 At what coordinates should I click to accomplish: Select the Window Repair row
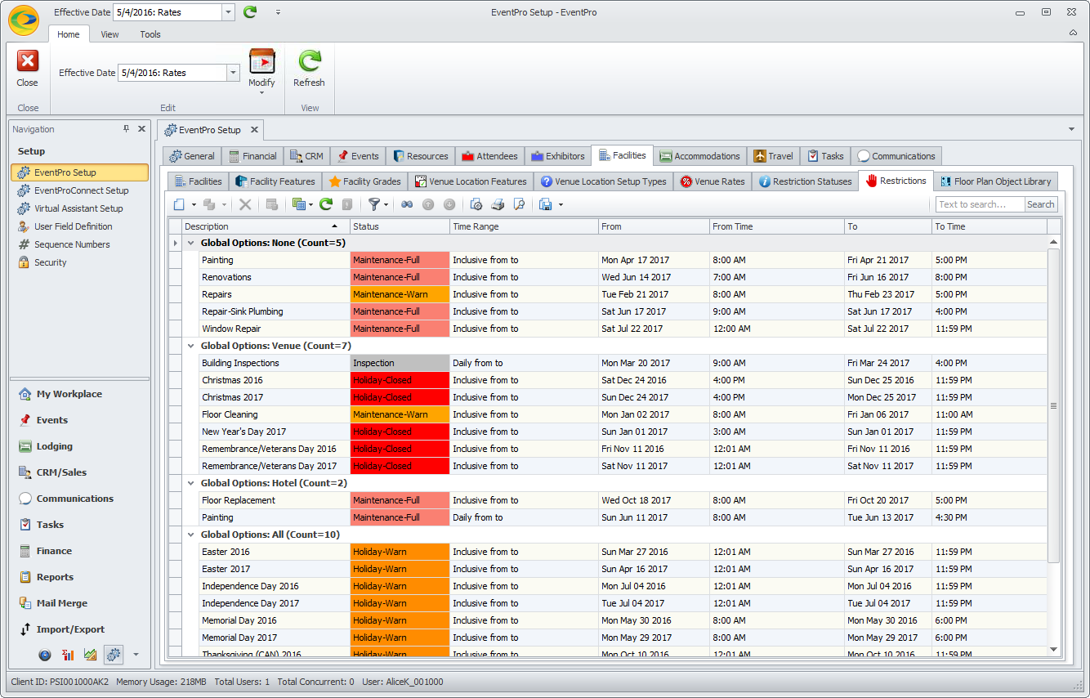point(623,329)
